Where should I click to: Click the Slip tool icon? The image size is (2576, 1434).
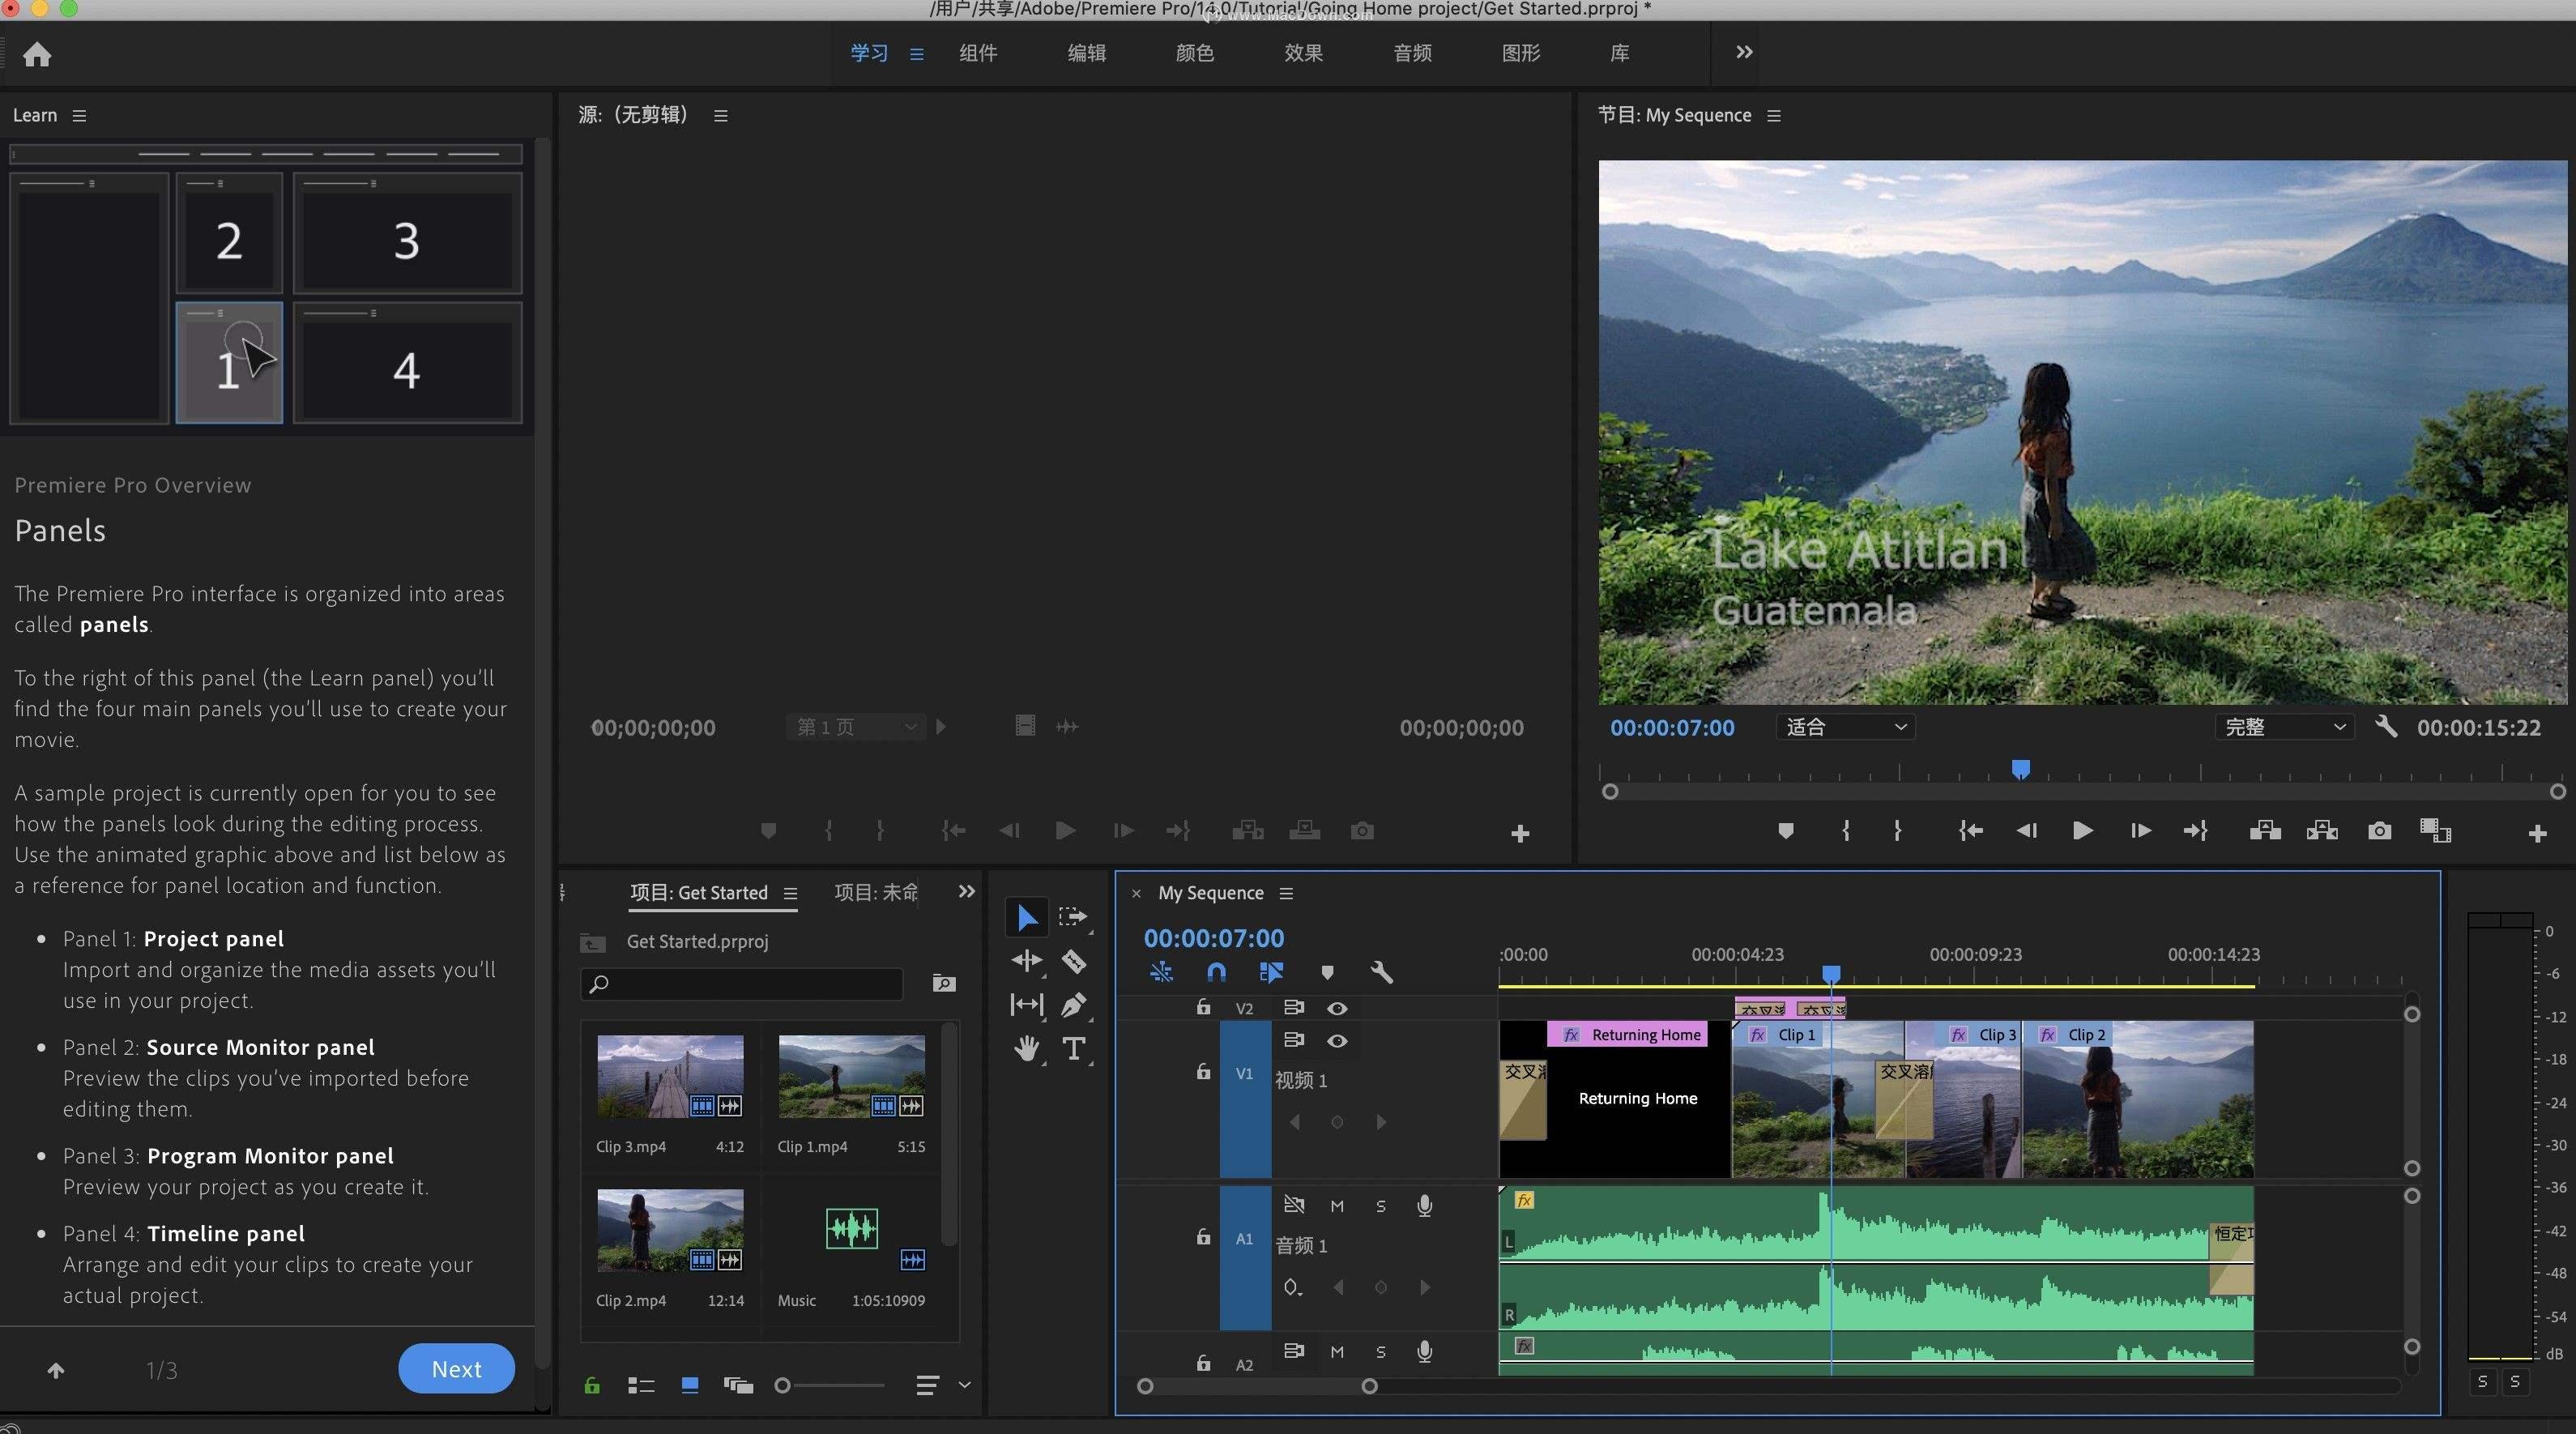point(1024,1003)
